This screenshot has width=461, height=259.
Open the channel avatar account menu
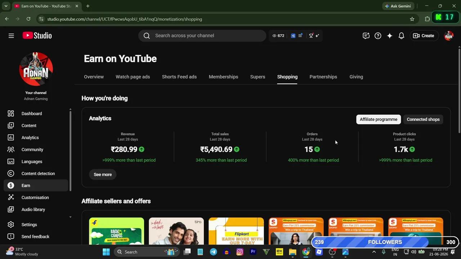tap(449, 36)
